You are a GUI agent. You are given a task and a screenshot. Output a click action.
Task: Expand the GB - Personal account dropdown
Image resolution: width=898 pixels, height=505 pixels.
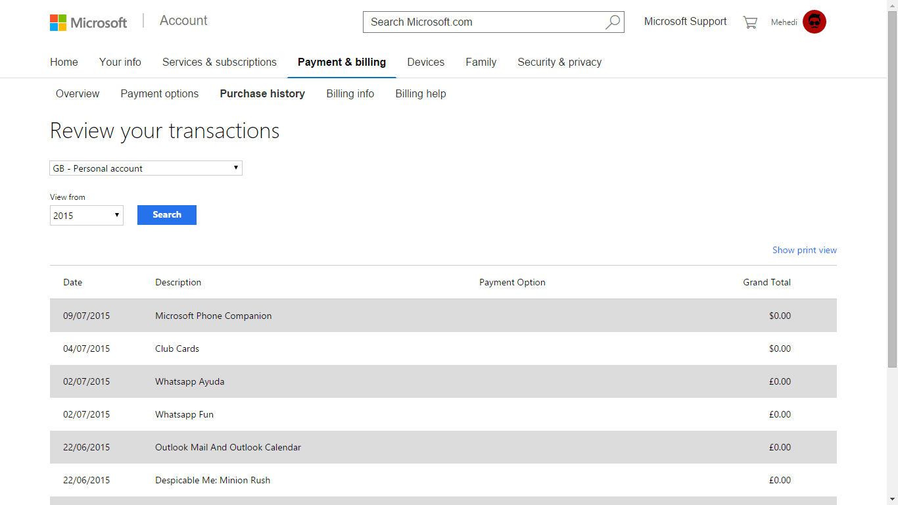146,168
